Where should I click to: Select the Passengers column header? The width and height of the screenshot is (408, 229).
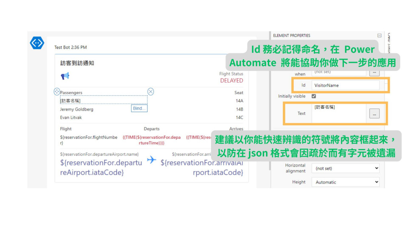coord(71,93)
